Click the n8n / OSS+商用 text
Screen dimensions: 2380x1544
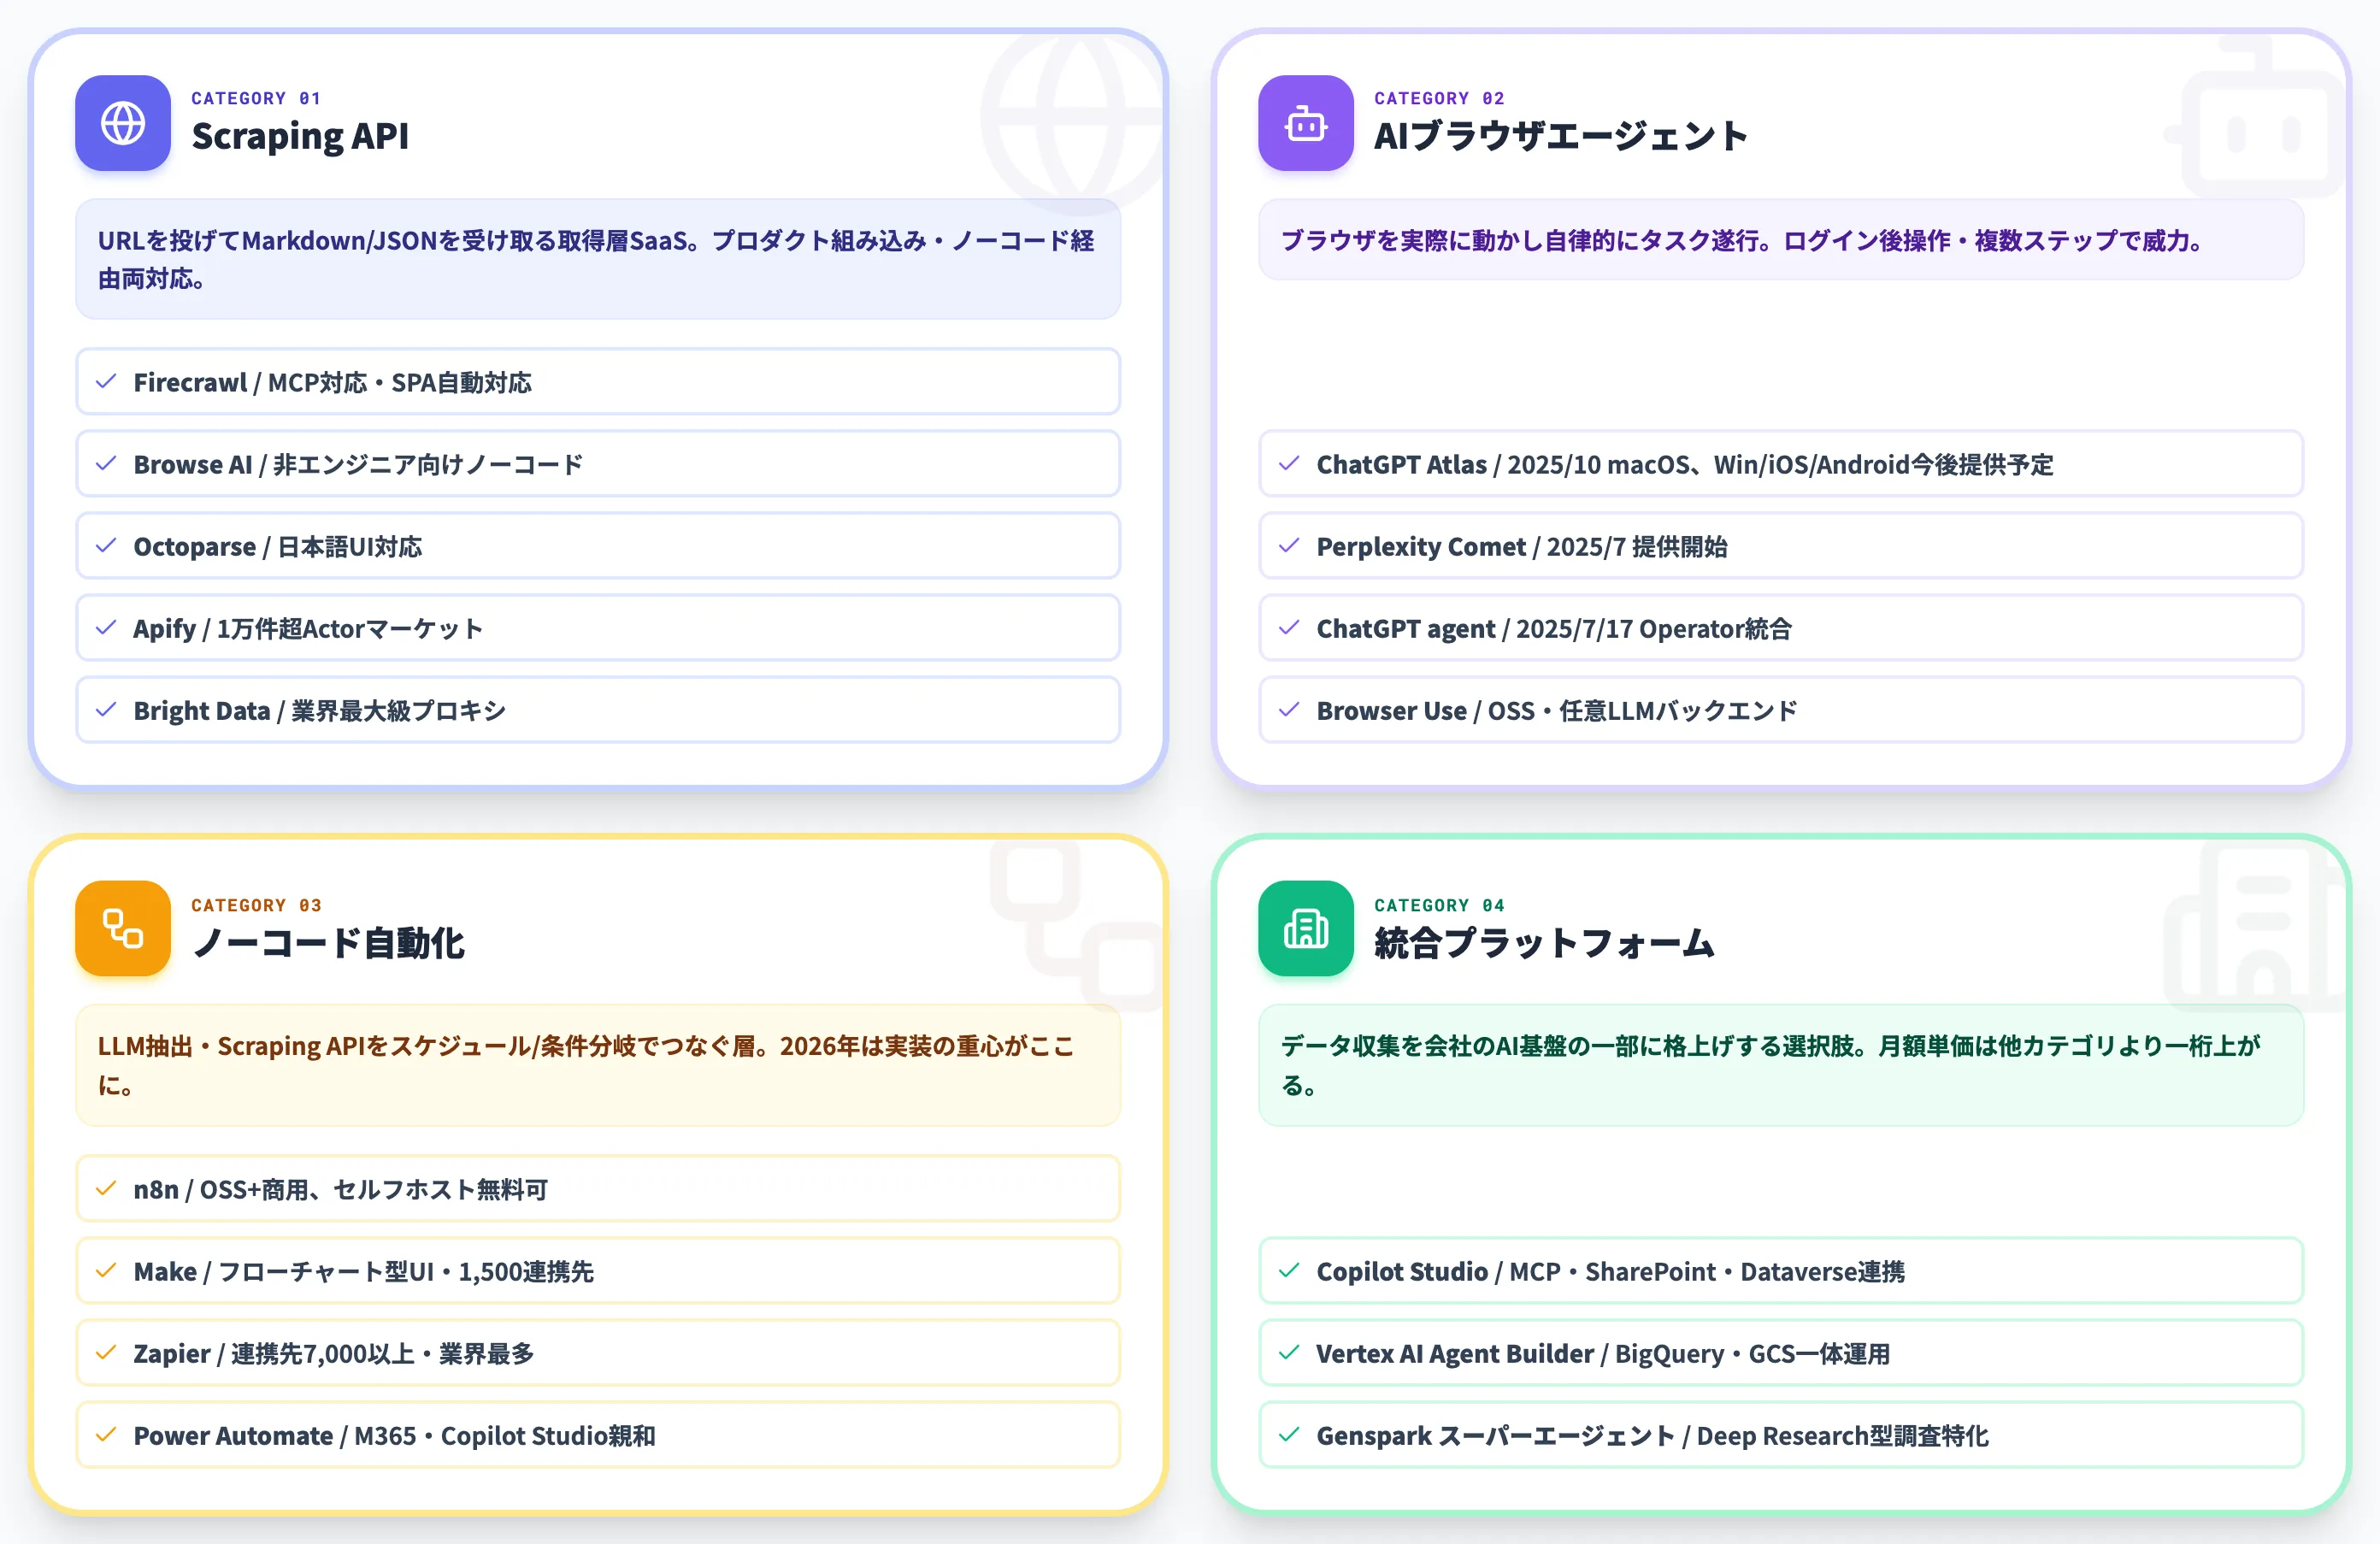pos(341,1189)
